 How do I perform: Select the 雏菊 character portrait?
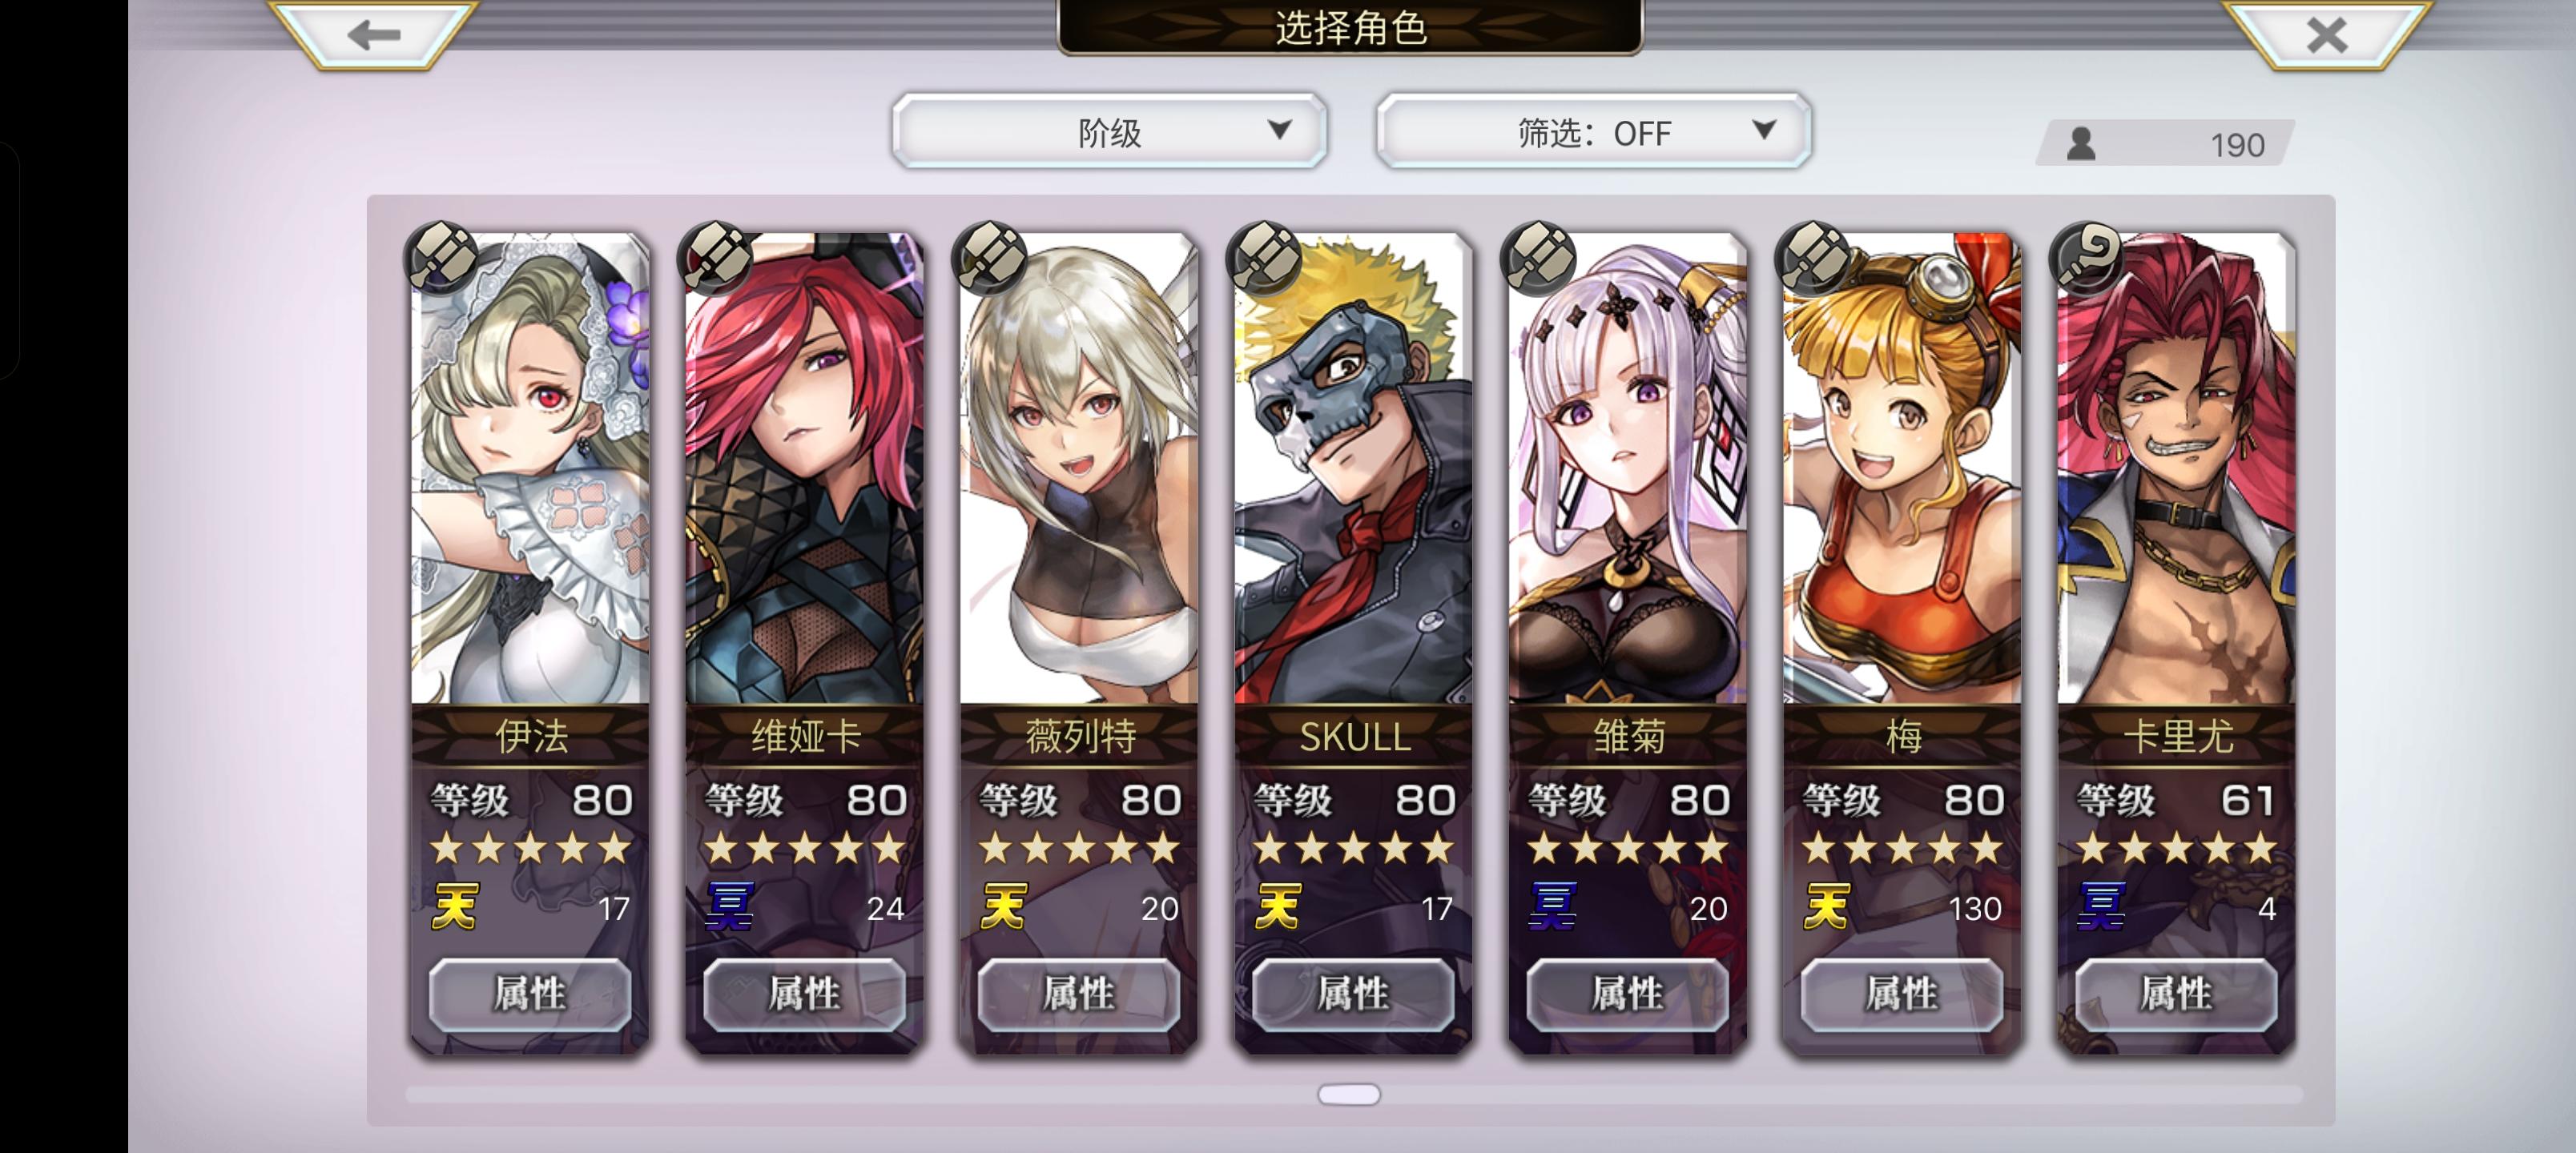(1627, 468)
